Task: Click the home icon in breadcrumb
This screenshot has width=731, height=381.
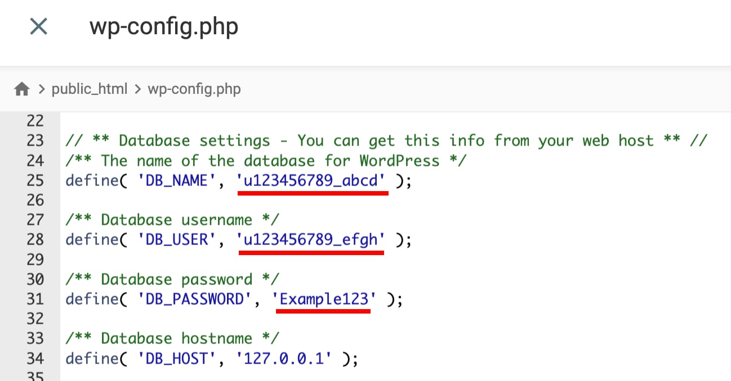Action: [22, 89]
